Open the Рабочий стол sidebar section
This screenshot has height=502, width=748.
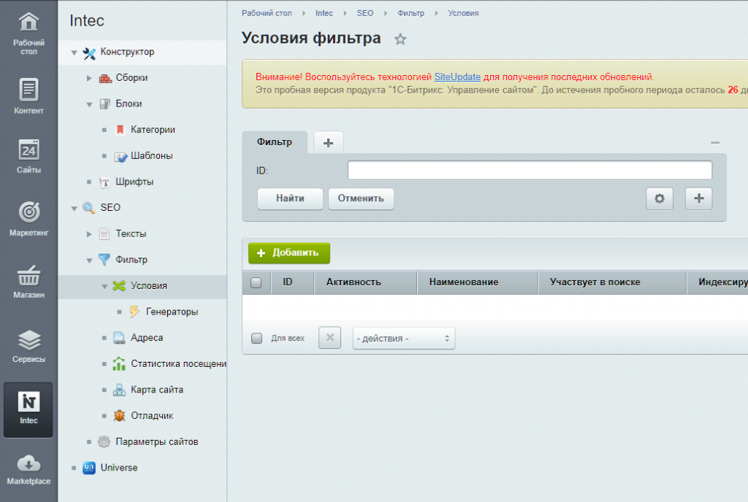28,33
